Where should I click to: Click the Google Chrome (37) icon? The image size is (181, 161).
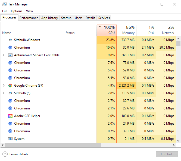coord(10,86)
